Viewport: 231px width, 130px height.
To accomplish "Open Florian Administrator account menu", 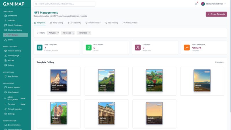I will pyautogui.click(x=214, y=4).
